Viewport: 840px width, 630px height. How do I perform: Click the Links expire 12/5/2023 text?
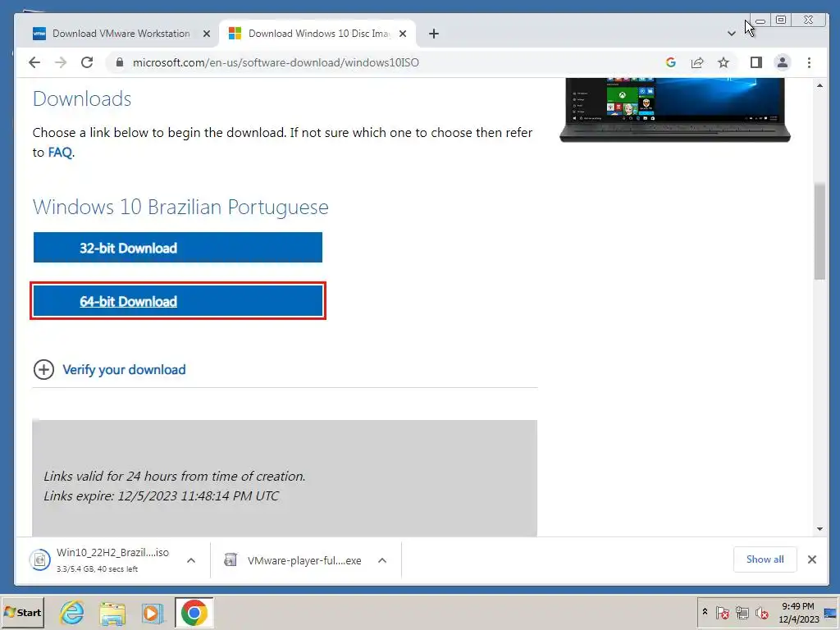[162, 495]
